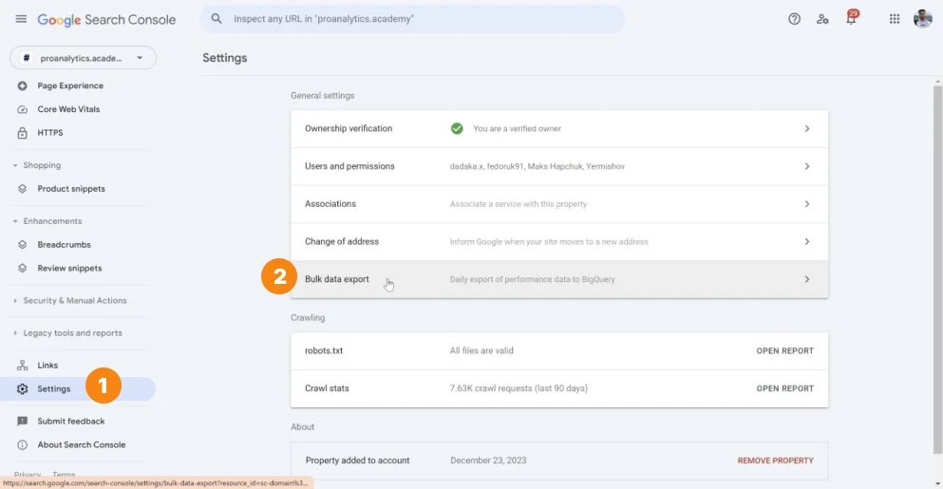Open the Google apps grid

(895, 19)
